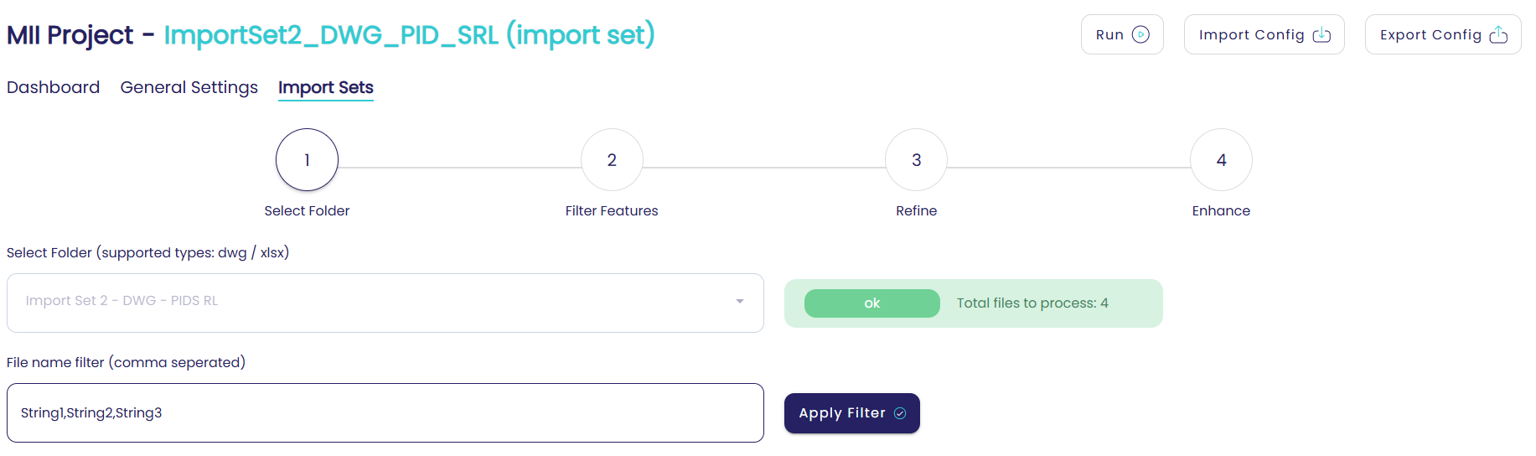This screenshot has width=1536, height=456.
Task: Go to step 1 circle, Select Folder
Action: [307, 160]
